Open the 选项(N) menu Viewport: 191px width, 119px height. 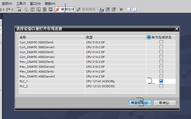click(x=7, y=4)
